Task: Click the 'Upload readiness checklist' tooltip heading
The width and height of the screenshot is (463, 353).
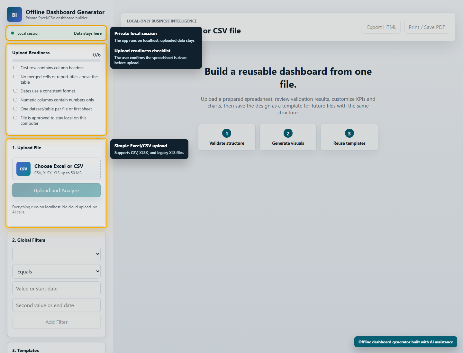Action: tap(142, 51)
